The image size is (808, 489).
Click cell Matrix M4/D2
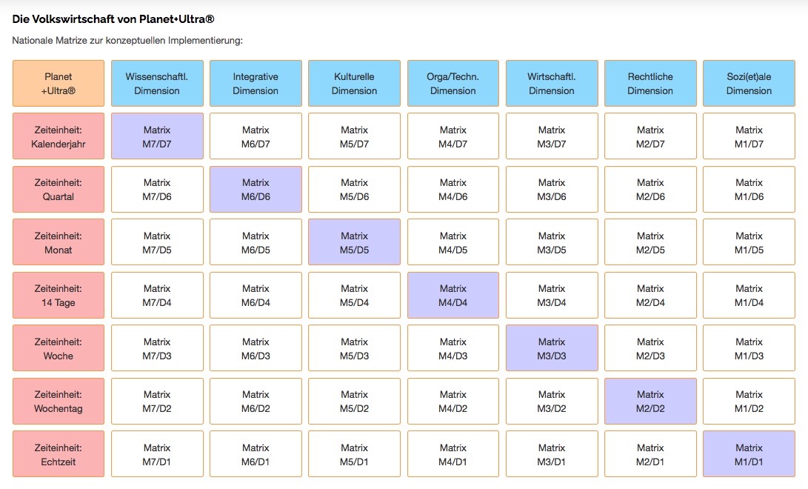pos(453,401)
